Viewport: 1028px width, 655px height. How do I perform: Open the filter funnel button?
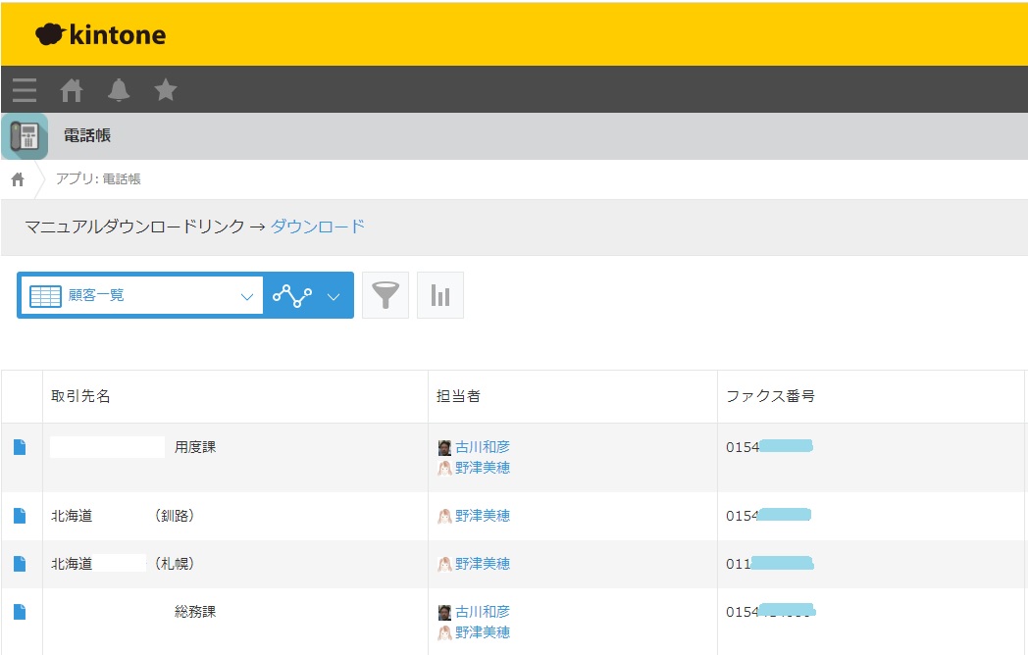[x=385, y=295]
